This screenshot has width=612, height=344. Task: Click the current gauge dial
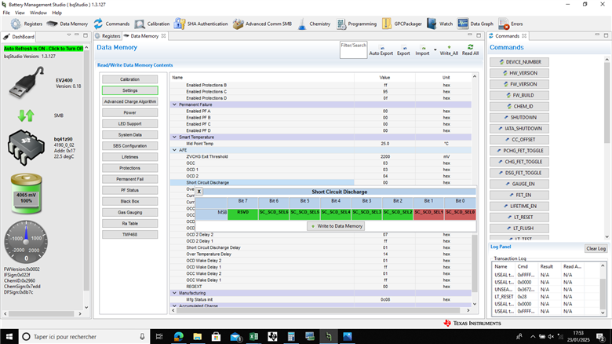(x=26, y=242)
